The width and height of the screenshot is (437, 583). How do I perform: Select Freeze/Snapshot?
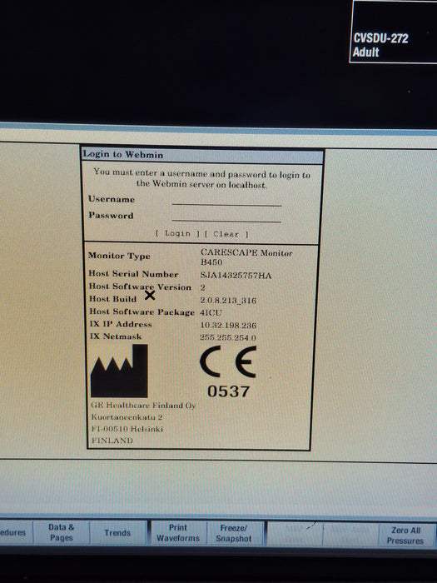pos(234,533)
